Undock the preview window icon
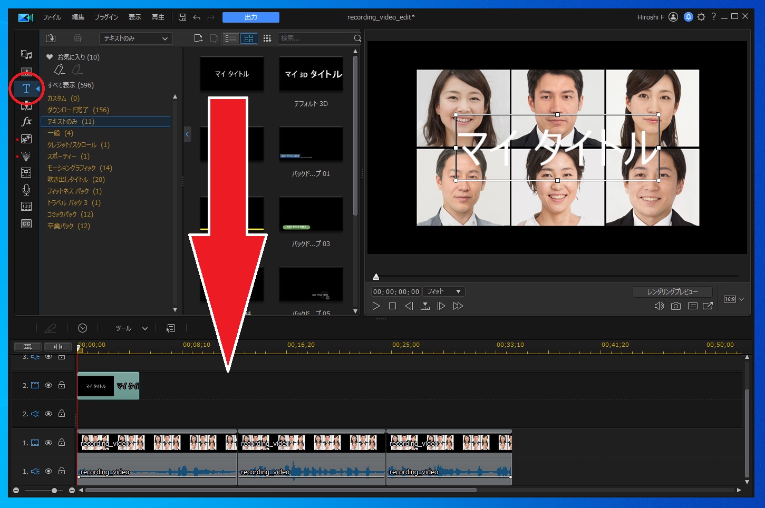 tap(708, 306)
